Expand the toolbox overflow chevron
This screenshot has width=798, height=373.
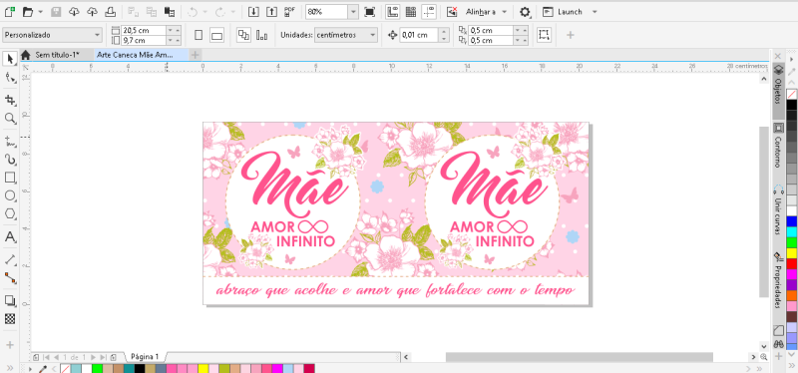[x=10, y=368]
